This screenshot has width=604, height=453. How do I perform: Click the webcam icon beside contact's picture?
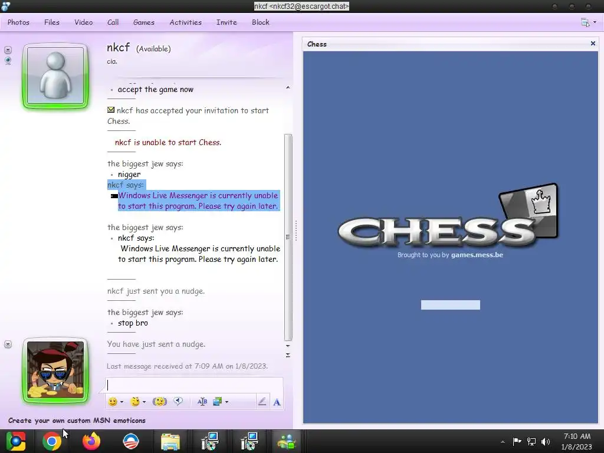8,61
